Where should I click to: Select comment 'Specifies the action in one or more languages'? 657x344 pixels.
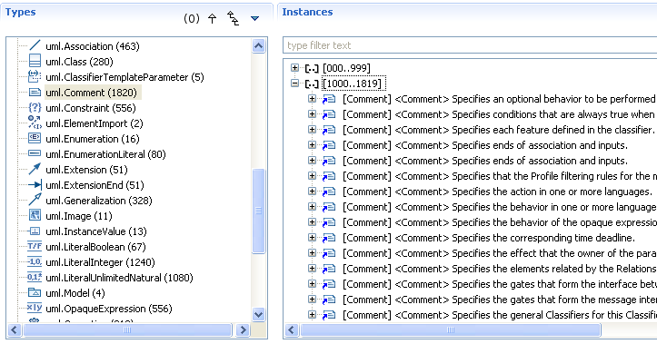point(497,192)
